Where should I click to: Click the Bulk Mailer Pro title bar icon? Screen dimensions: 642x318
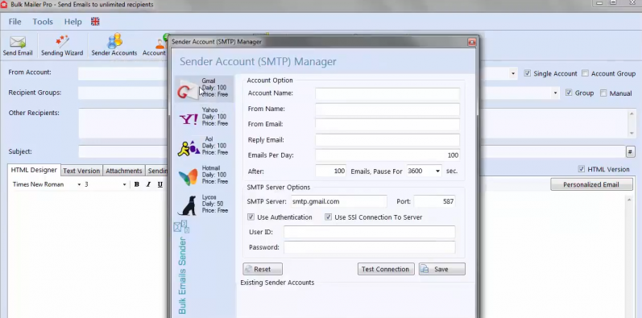[x=4, y=5]
